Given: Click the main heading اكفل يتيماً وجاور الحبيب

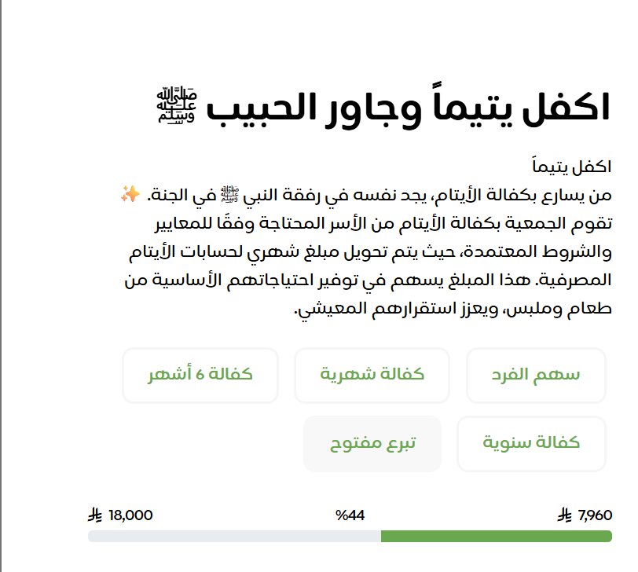Looking at the screenshot, I should coord(409,108).
